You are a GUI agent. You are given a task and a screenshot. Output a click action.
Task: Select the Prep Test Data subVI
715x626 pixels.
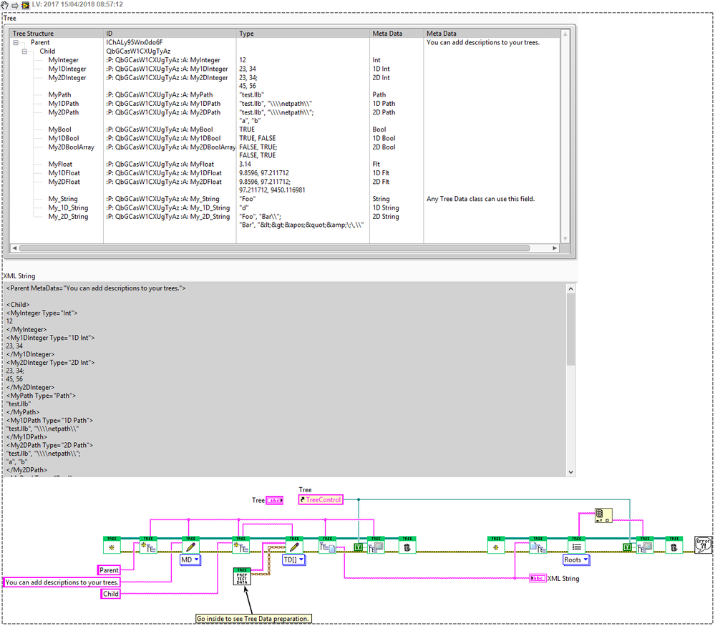pyautogui.click(x=242, y=577)
